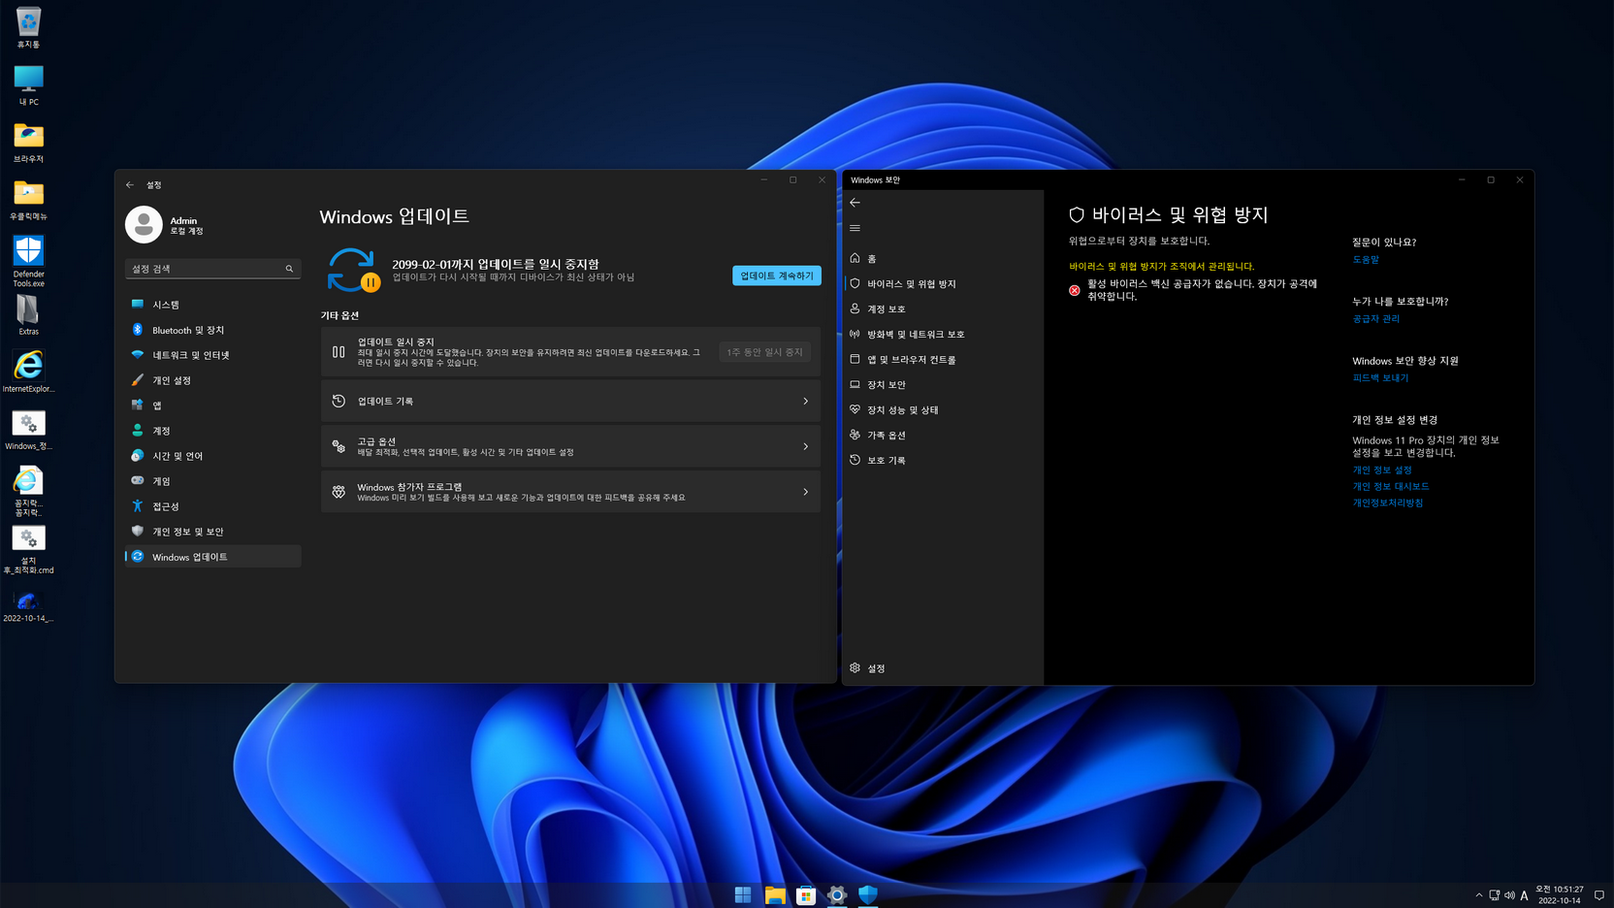The image size is (1614, 908).
Task: Open 홈 in Windows Security nav
Action: (943, 258)
